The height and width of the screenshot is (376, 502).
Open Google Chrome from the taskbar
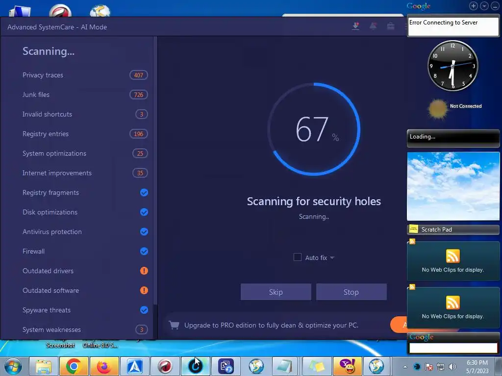74,366
